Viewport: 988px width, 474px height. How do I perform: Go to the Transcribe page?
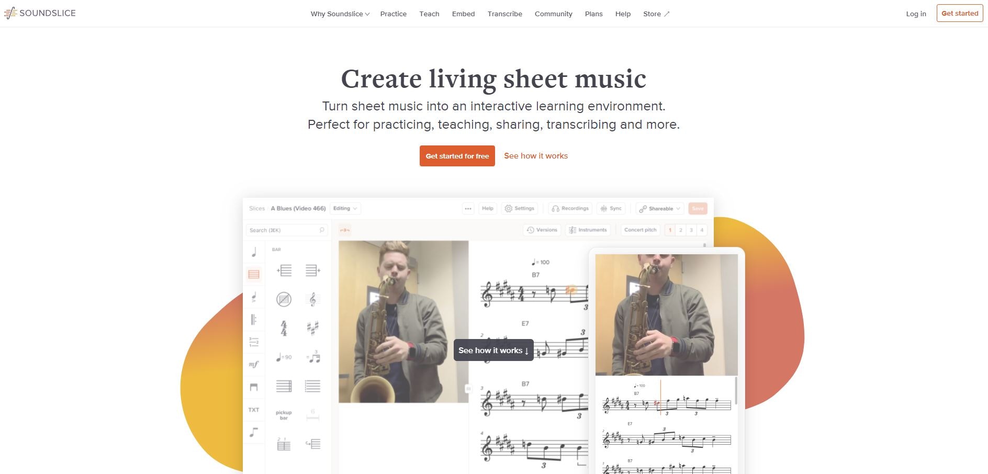coord(504,14)
